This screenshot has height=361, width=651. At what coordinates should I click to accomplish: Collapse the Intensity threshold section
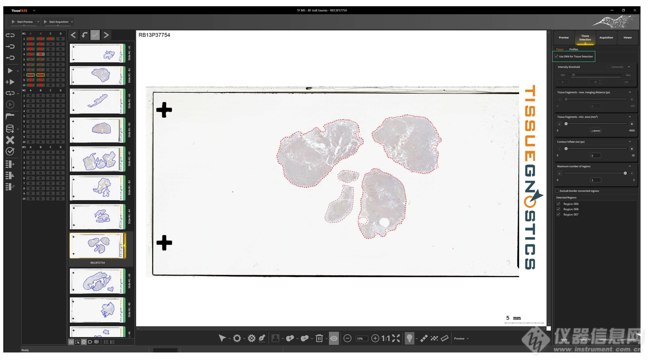click(x=629, y=67)
